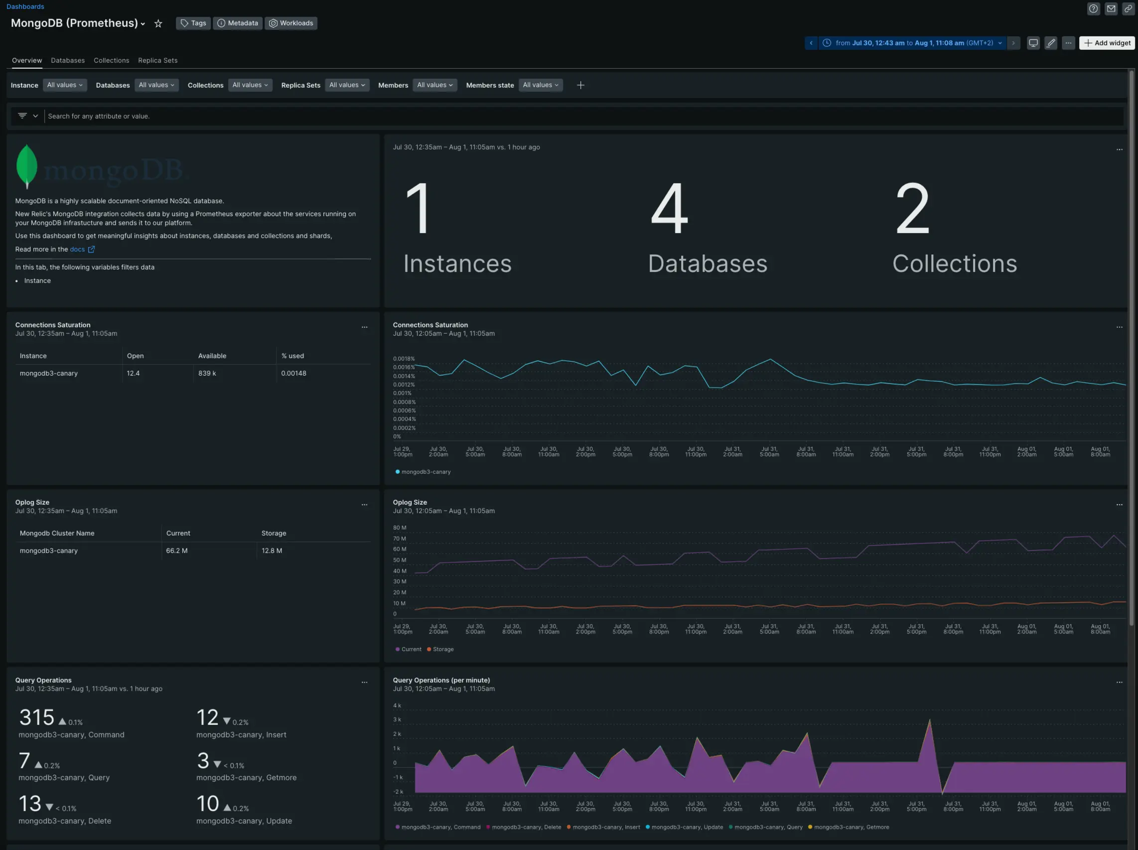
Task: Expand the Members state All values dropdown
Action: point(541,85)
